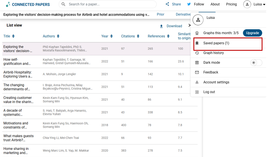Screen dimensions: 267x157
Task: Click the Upgrade button
Action: [252, 33]
